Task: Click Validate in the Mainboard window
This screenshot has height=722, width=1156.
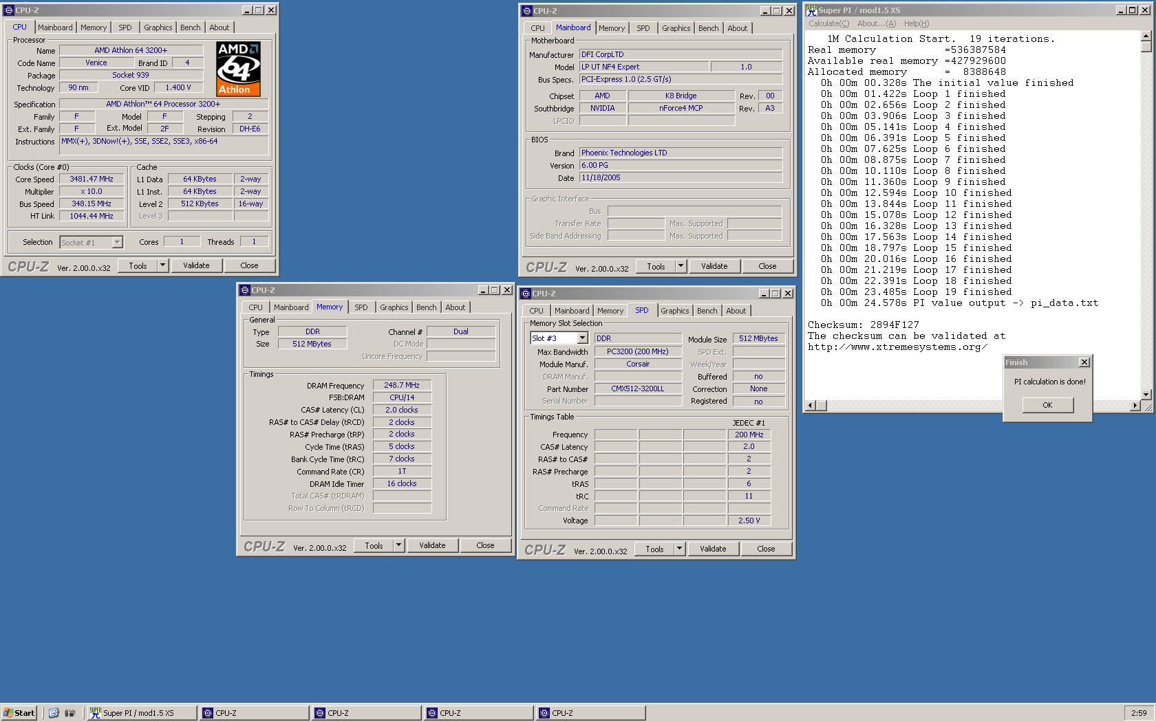Action: coord(714,266)
